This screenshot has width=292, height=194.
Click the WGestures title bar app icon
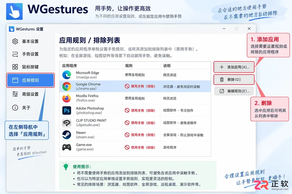point(12,29)
